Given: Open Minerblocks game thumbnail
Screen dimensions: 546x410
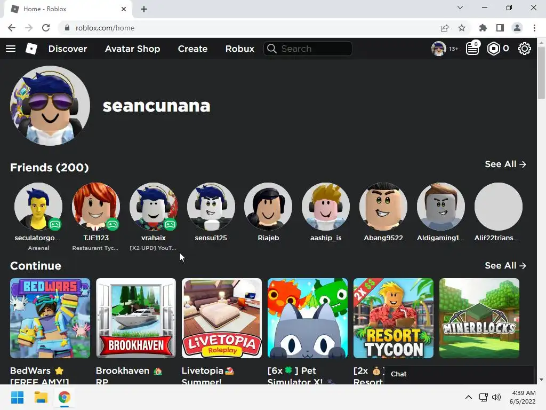Looking at the screenshot, I should [x=479, y=318].
